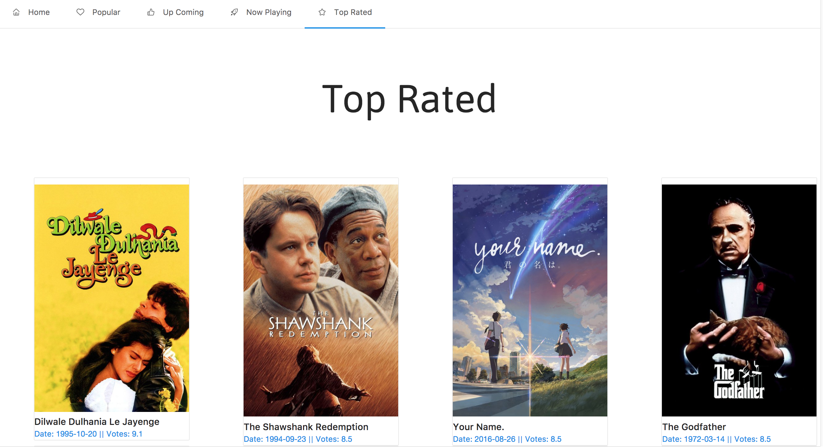Click the Your Name. title text
Viewport: 823px width, 447px height.
(x=478, y=427)
